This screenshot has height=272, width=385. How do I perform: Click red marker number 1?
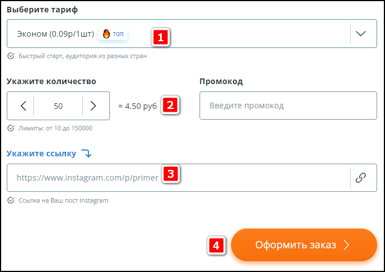[x=161, y=37]
